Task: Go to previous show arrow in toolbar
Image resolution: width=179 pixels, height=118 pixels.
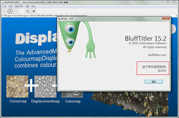Action: tap(5, 11)
